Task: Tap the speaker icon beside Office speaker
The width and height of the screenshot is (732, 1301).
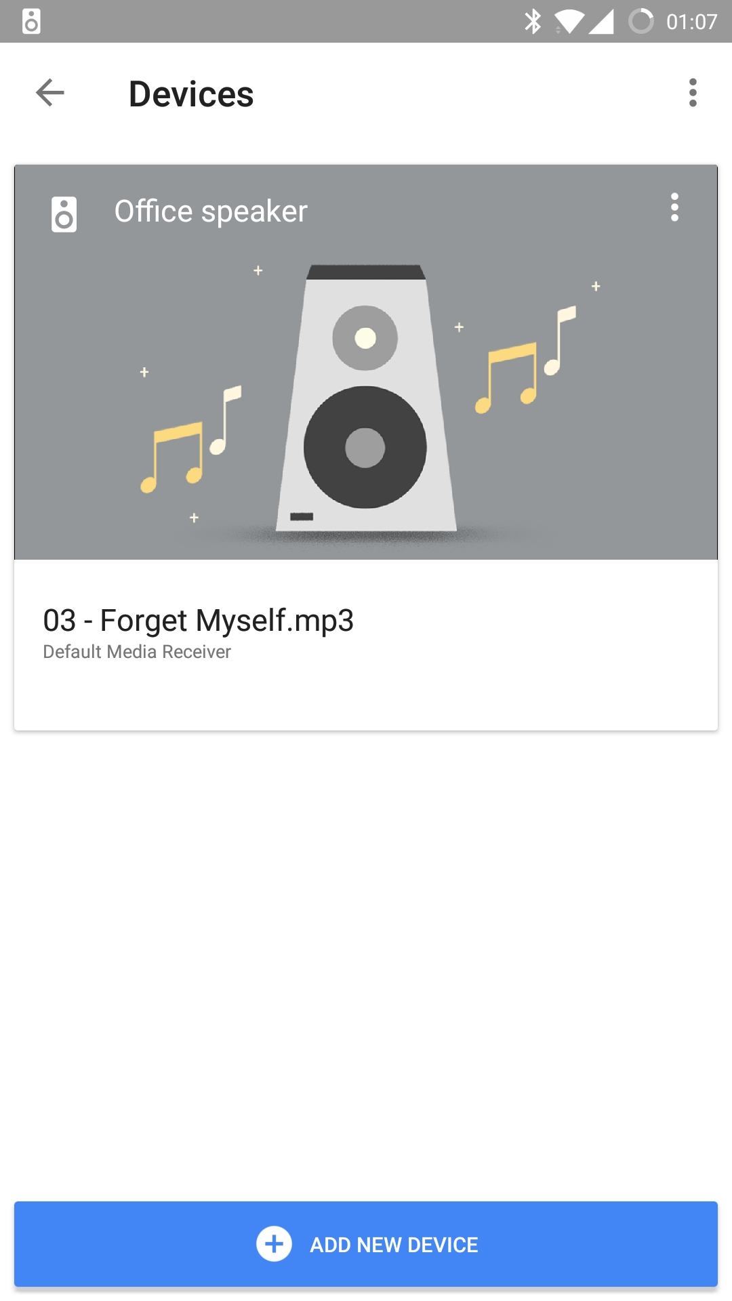Action: tap(64, 214)
